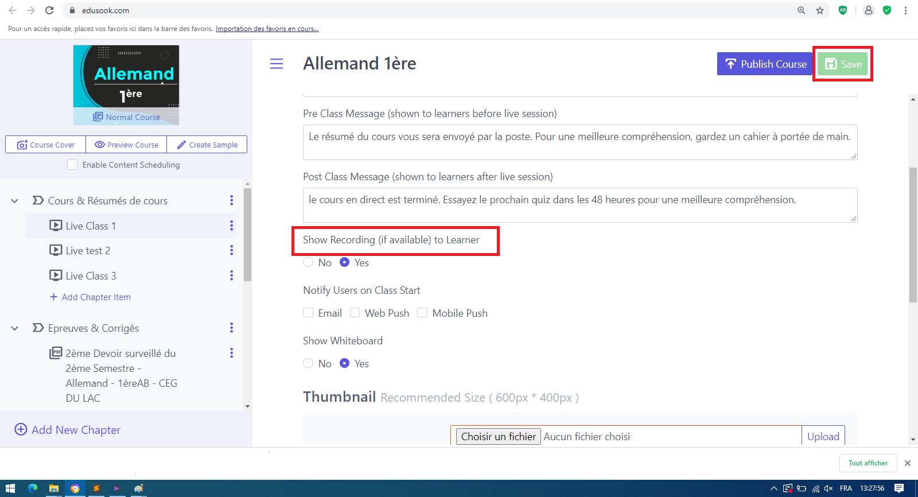Collapse the Epreuves & Corrigés chapter
This screenshot has width=918, height=497.
point(15,328)
